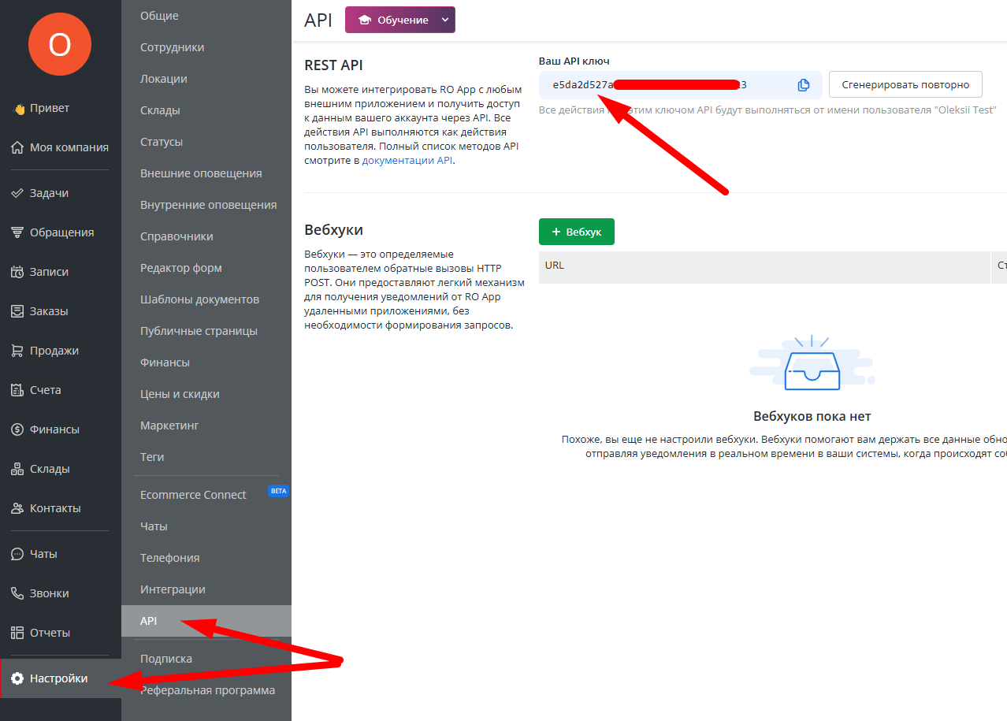Add a new webhook with green button
The height and width of the screenshot is (721, 1007).
click(576, 232)
